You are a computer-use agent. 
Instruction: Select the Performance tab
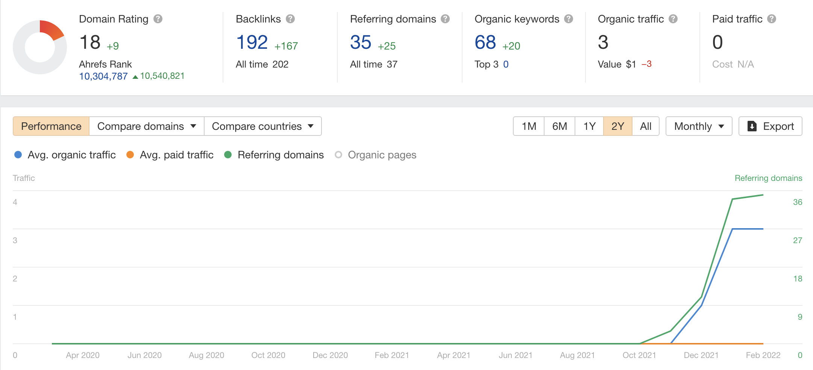click(51, 126)
